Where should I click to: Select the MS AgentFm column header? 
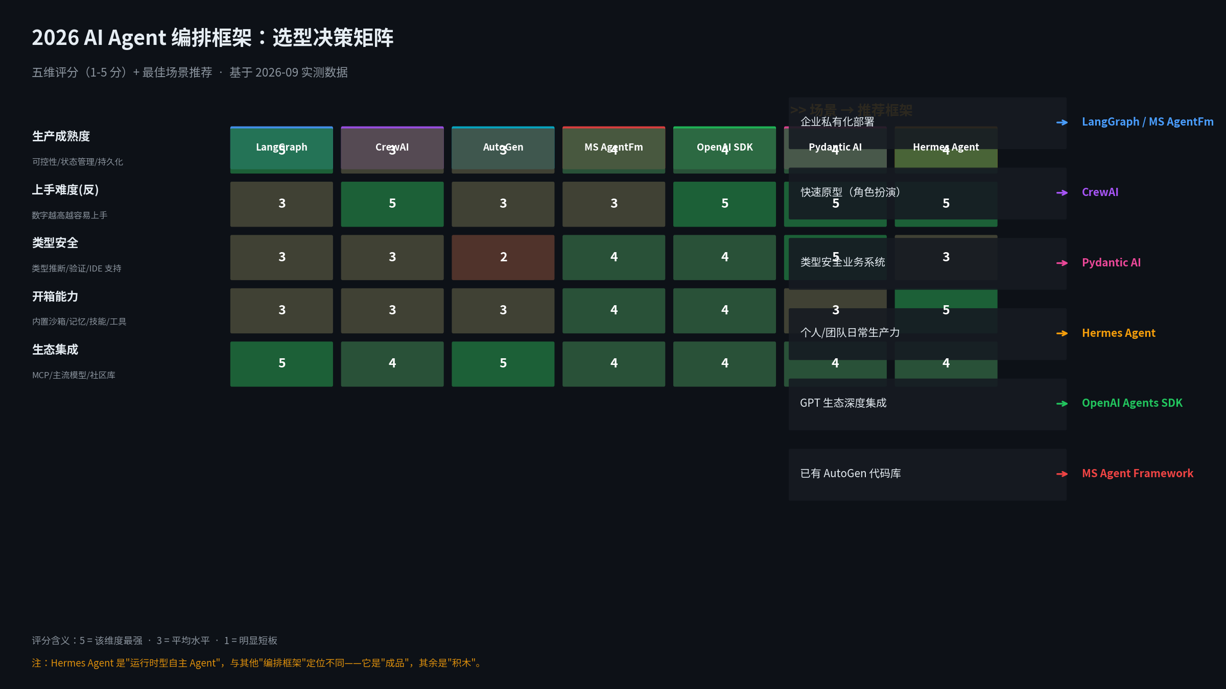click(614, 147)
